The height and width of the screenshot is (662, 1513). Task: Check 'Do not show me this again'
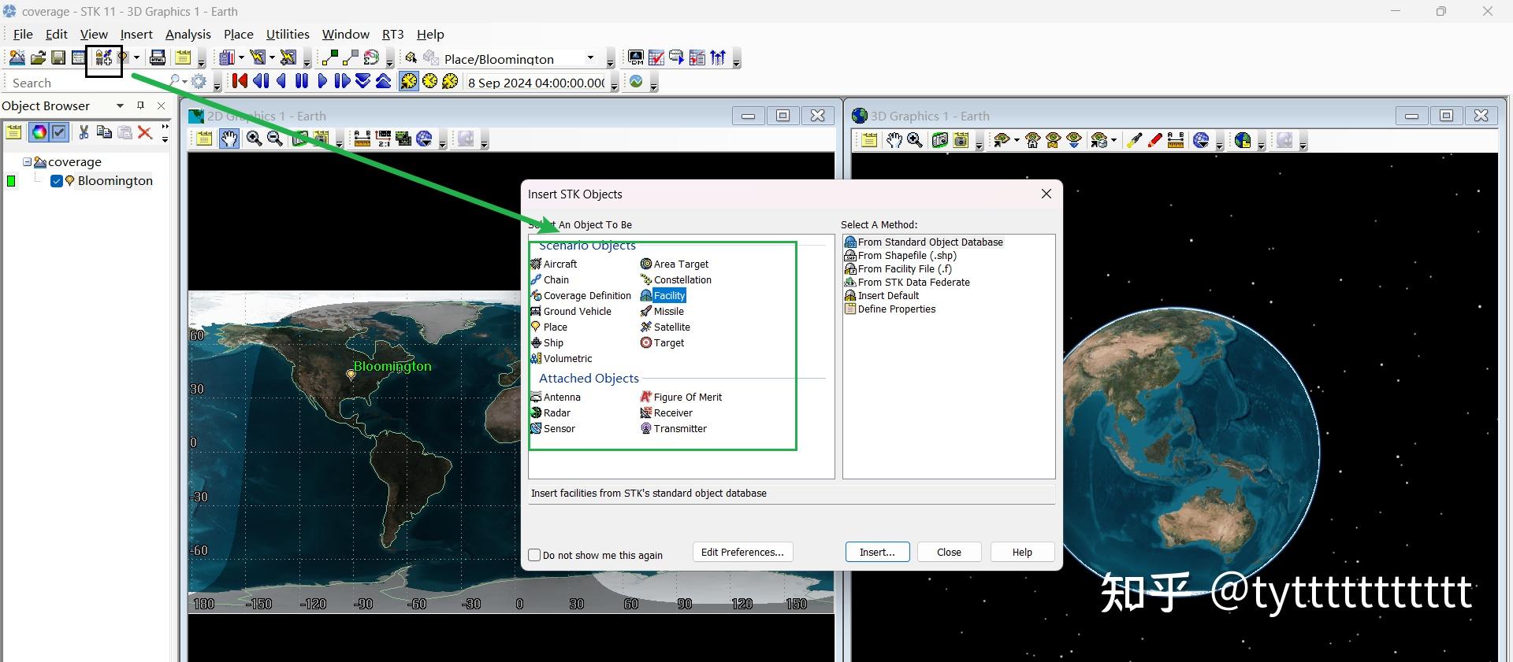[534, 555]
